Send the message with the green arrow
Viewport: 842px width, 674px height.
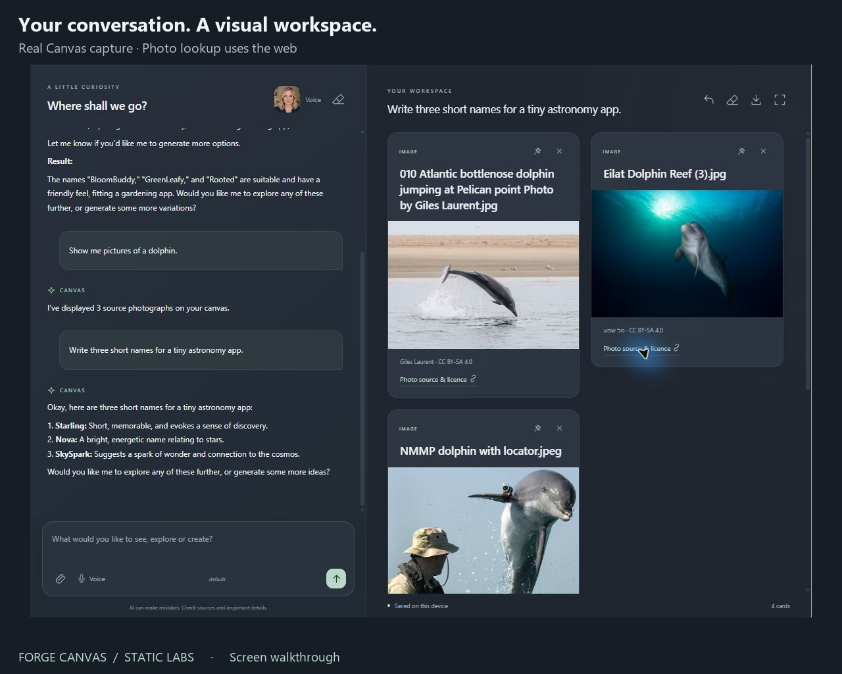[336, 579]
